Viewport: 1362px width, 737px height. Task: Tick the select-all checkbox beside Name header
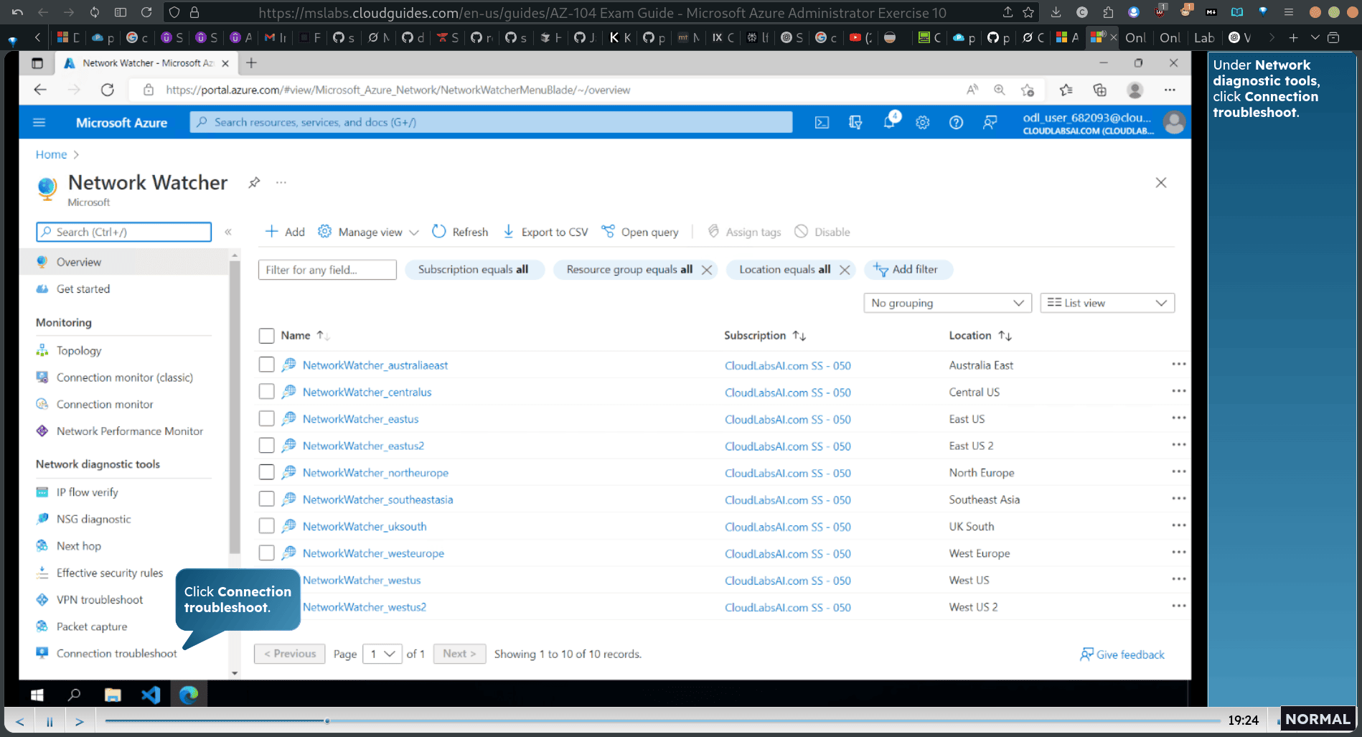[x=266, y=336]
